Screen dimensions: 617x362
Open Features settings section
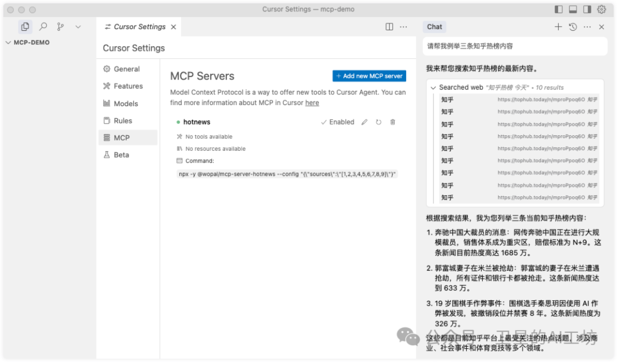click(x=128, y=86)
